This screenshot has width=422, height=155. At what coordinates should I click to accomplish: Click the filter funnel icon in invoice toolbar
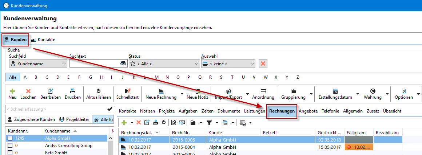[x=209, y=123]
